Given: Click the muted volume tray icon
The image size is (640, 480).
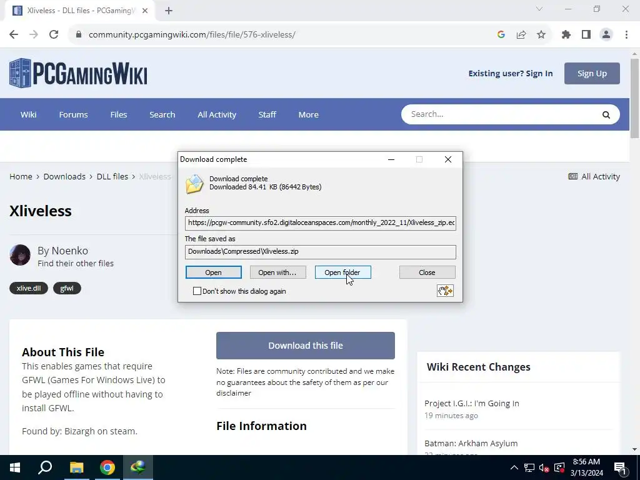Looking at the screenshot, I should (544, 467).
